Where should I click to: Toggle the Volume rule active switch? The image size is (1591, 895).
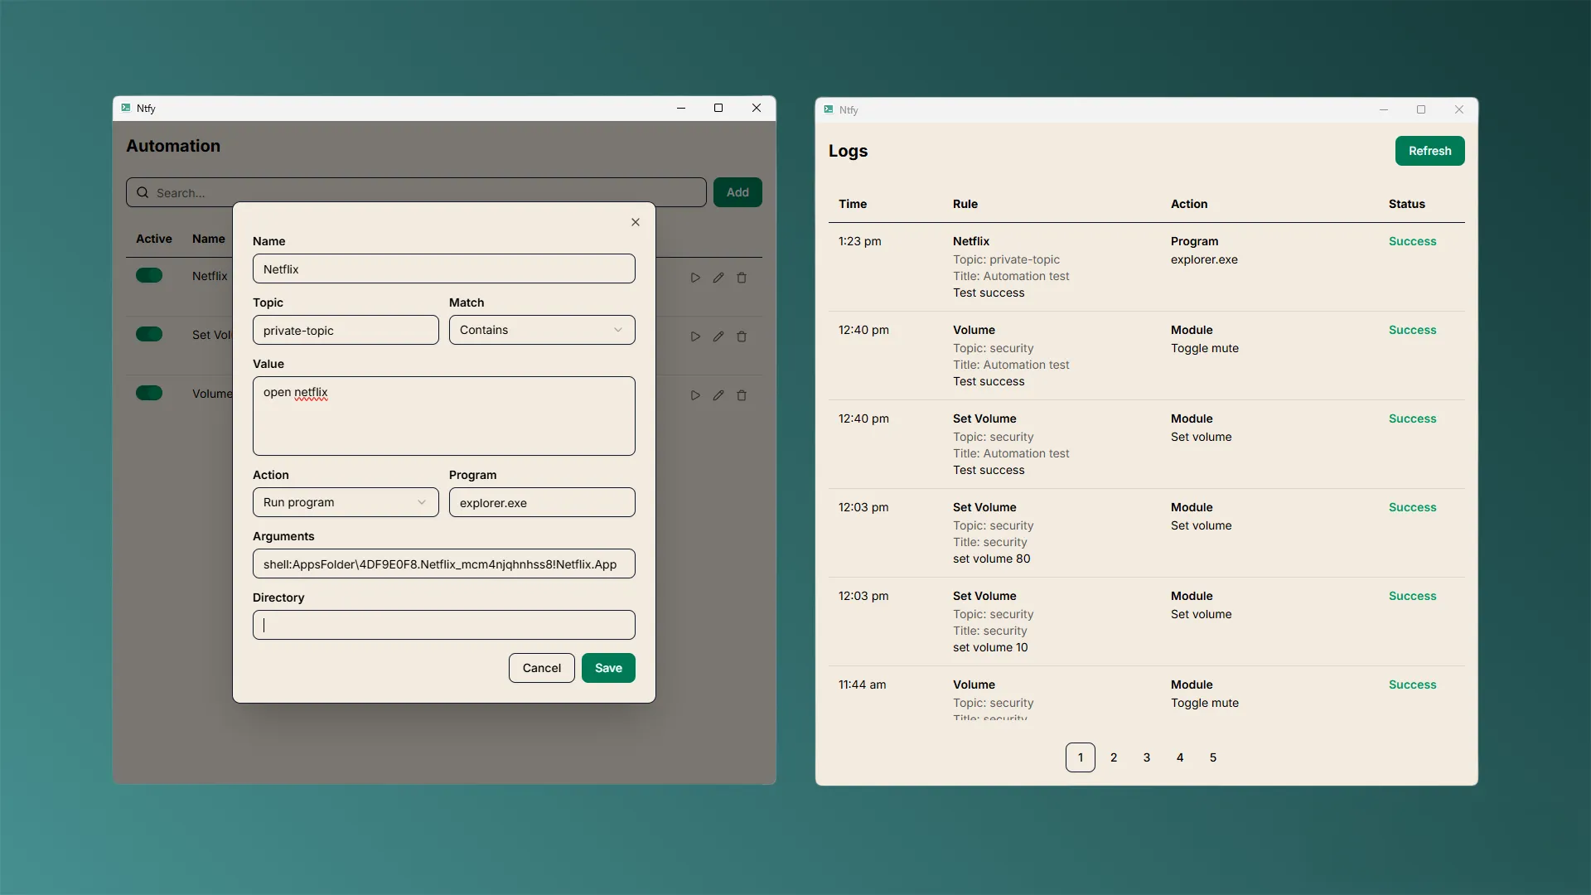tap(149, 393)
